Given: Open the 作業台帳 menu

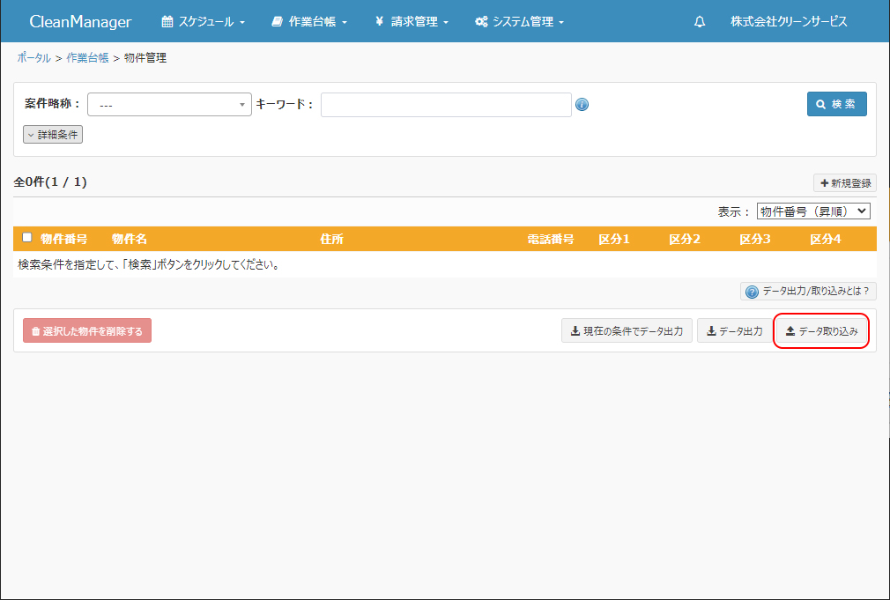Looking at the screenshot, I should tap(309, 22).
